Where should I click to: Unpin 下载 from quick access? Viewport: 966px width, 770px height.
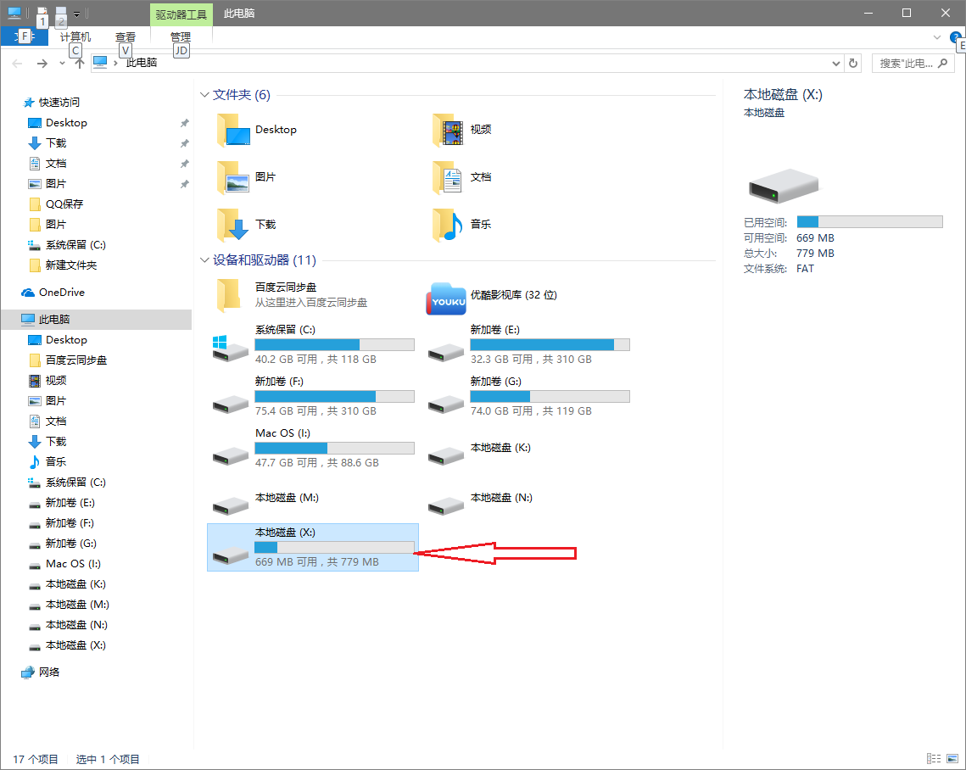[x=184, y=143]
